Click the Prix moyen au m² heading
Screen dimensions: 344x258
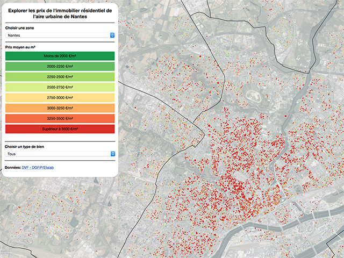19,47
